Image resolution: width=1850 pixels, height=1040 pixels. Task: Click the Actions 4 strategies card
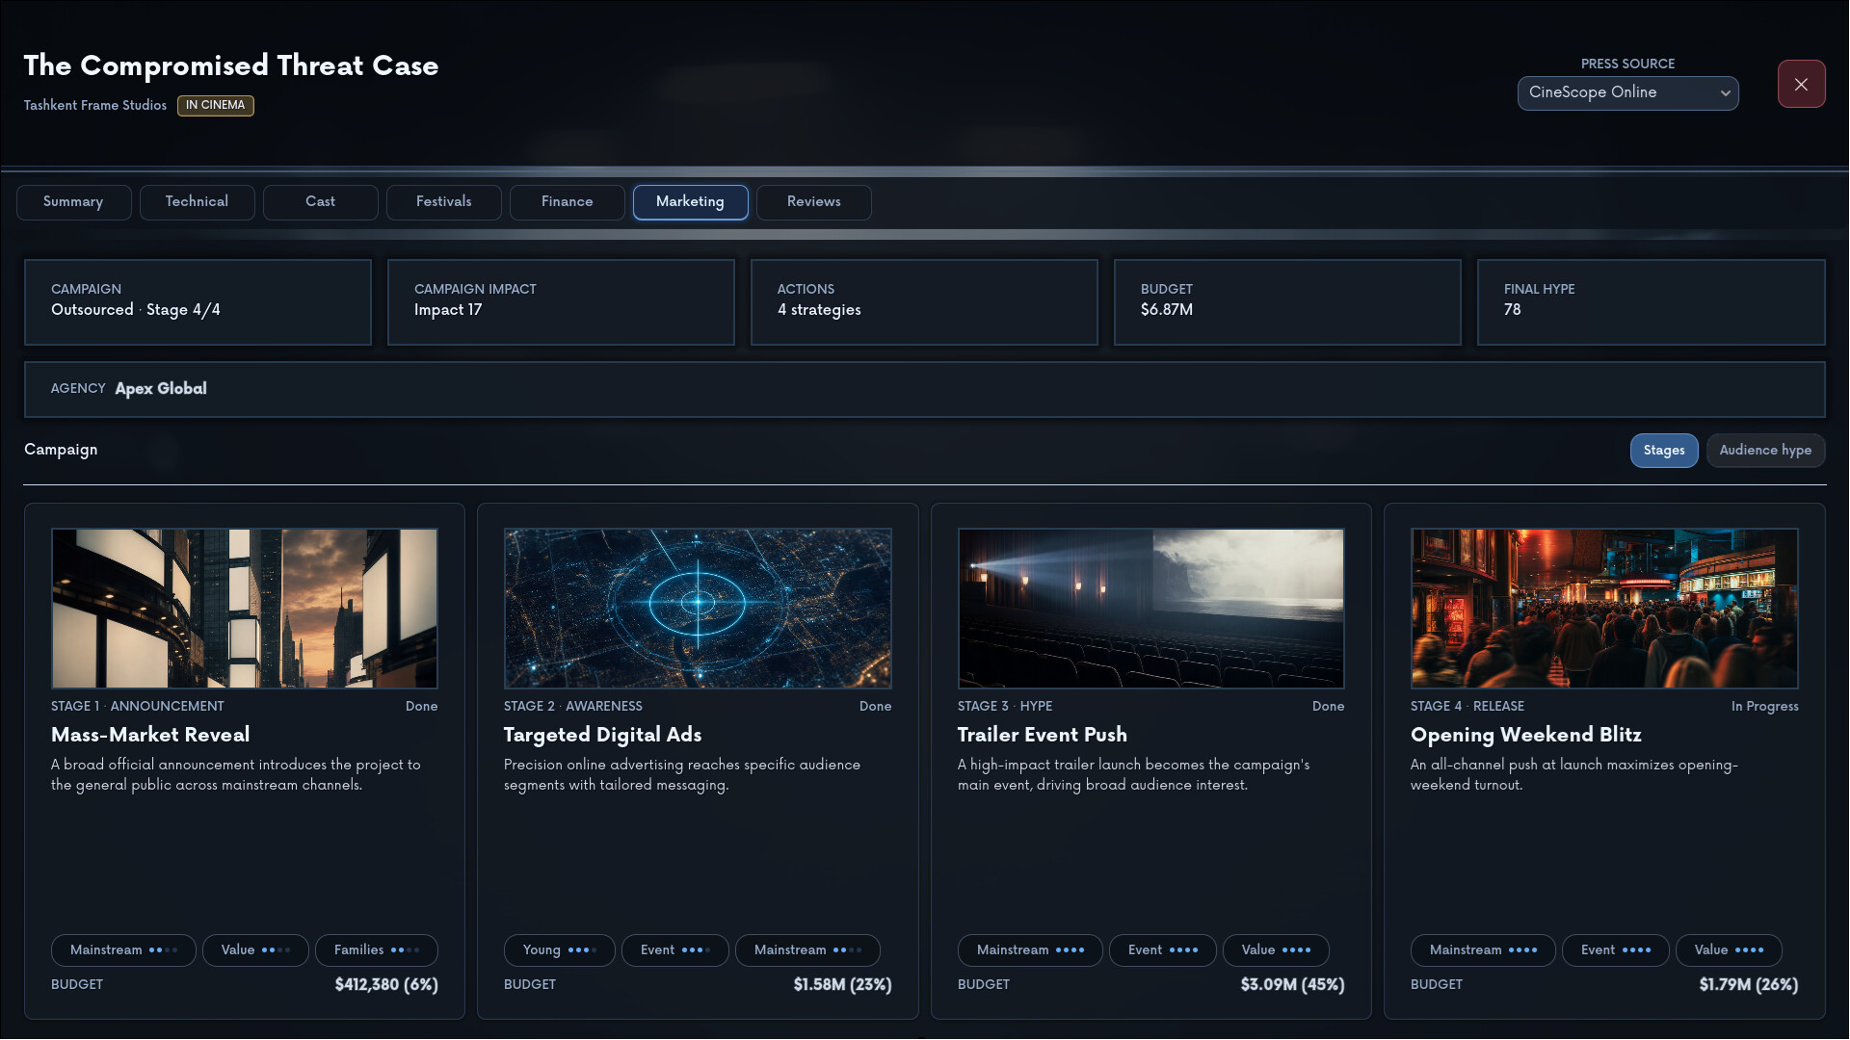[924, 301]
